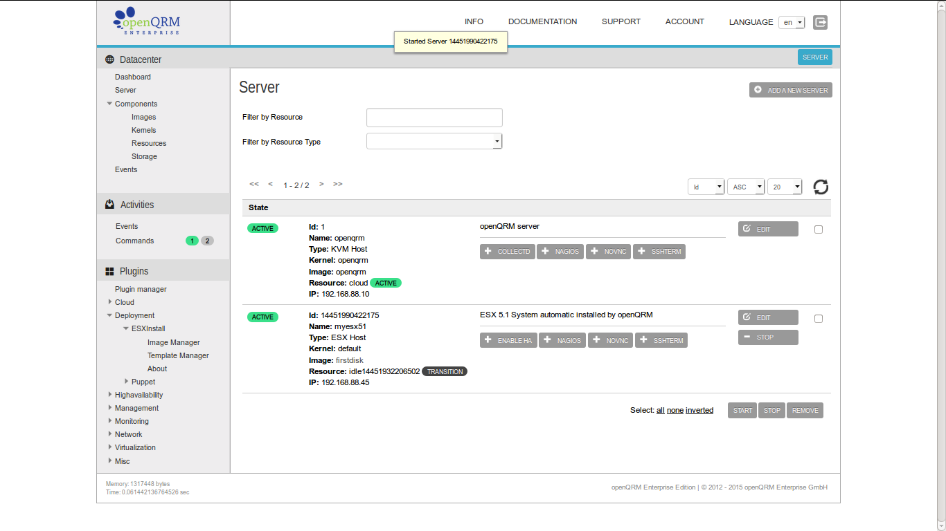Open the ACCOUNT menu
The height and width of the screenshot is (531, 946).
click(x=685, y=21)
